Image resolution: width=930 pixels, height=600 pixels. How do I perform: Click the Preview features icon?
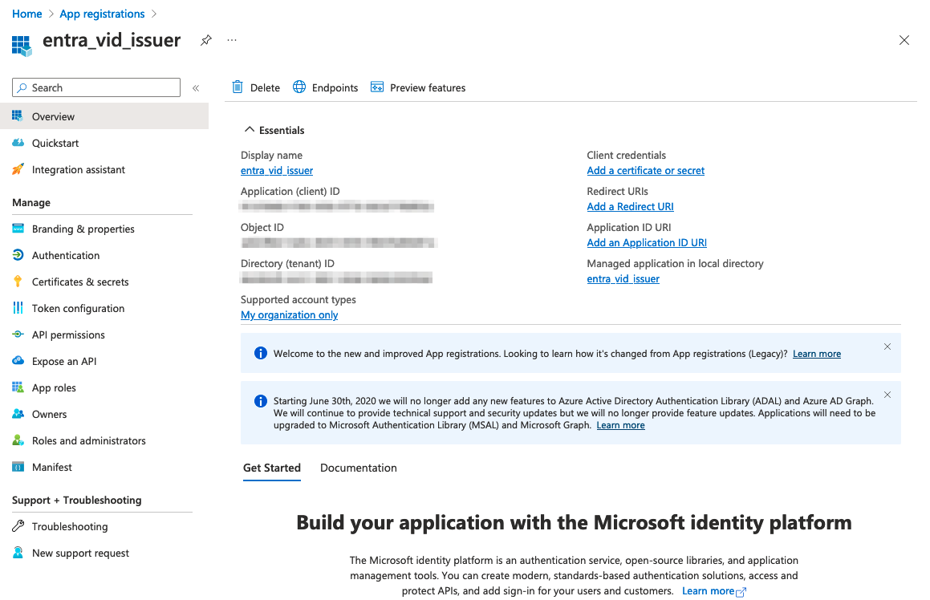pos(377,87)
